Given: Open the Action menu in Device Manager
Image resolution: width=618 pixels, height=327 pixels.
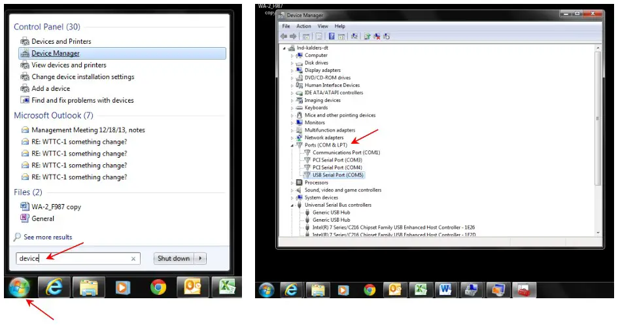Looking at the screenshot, I should (303, 26).
